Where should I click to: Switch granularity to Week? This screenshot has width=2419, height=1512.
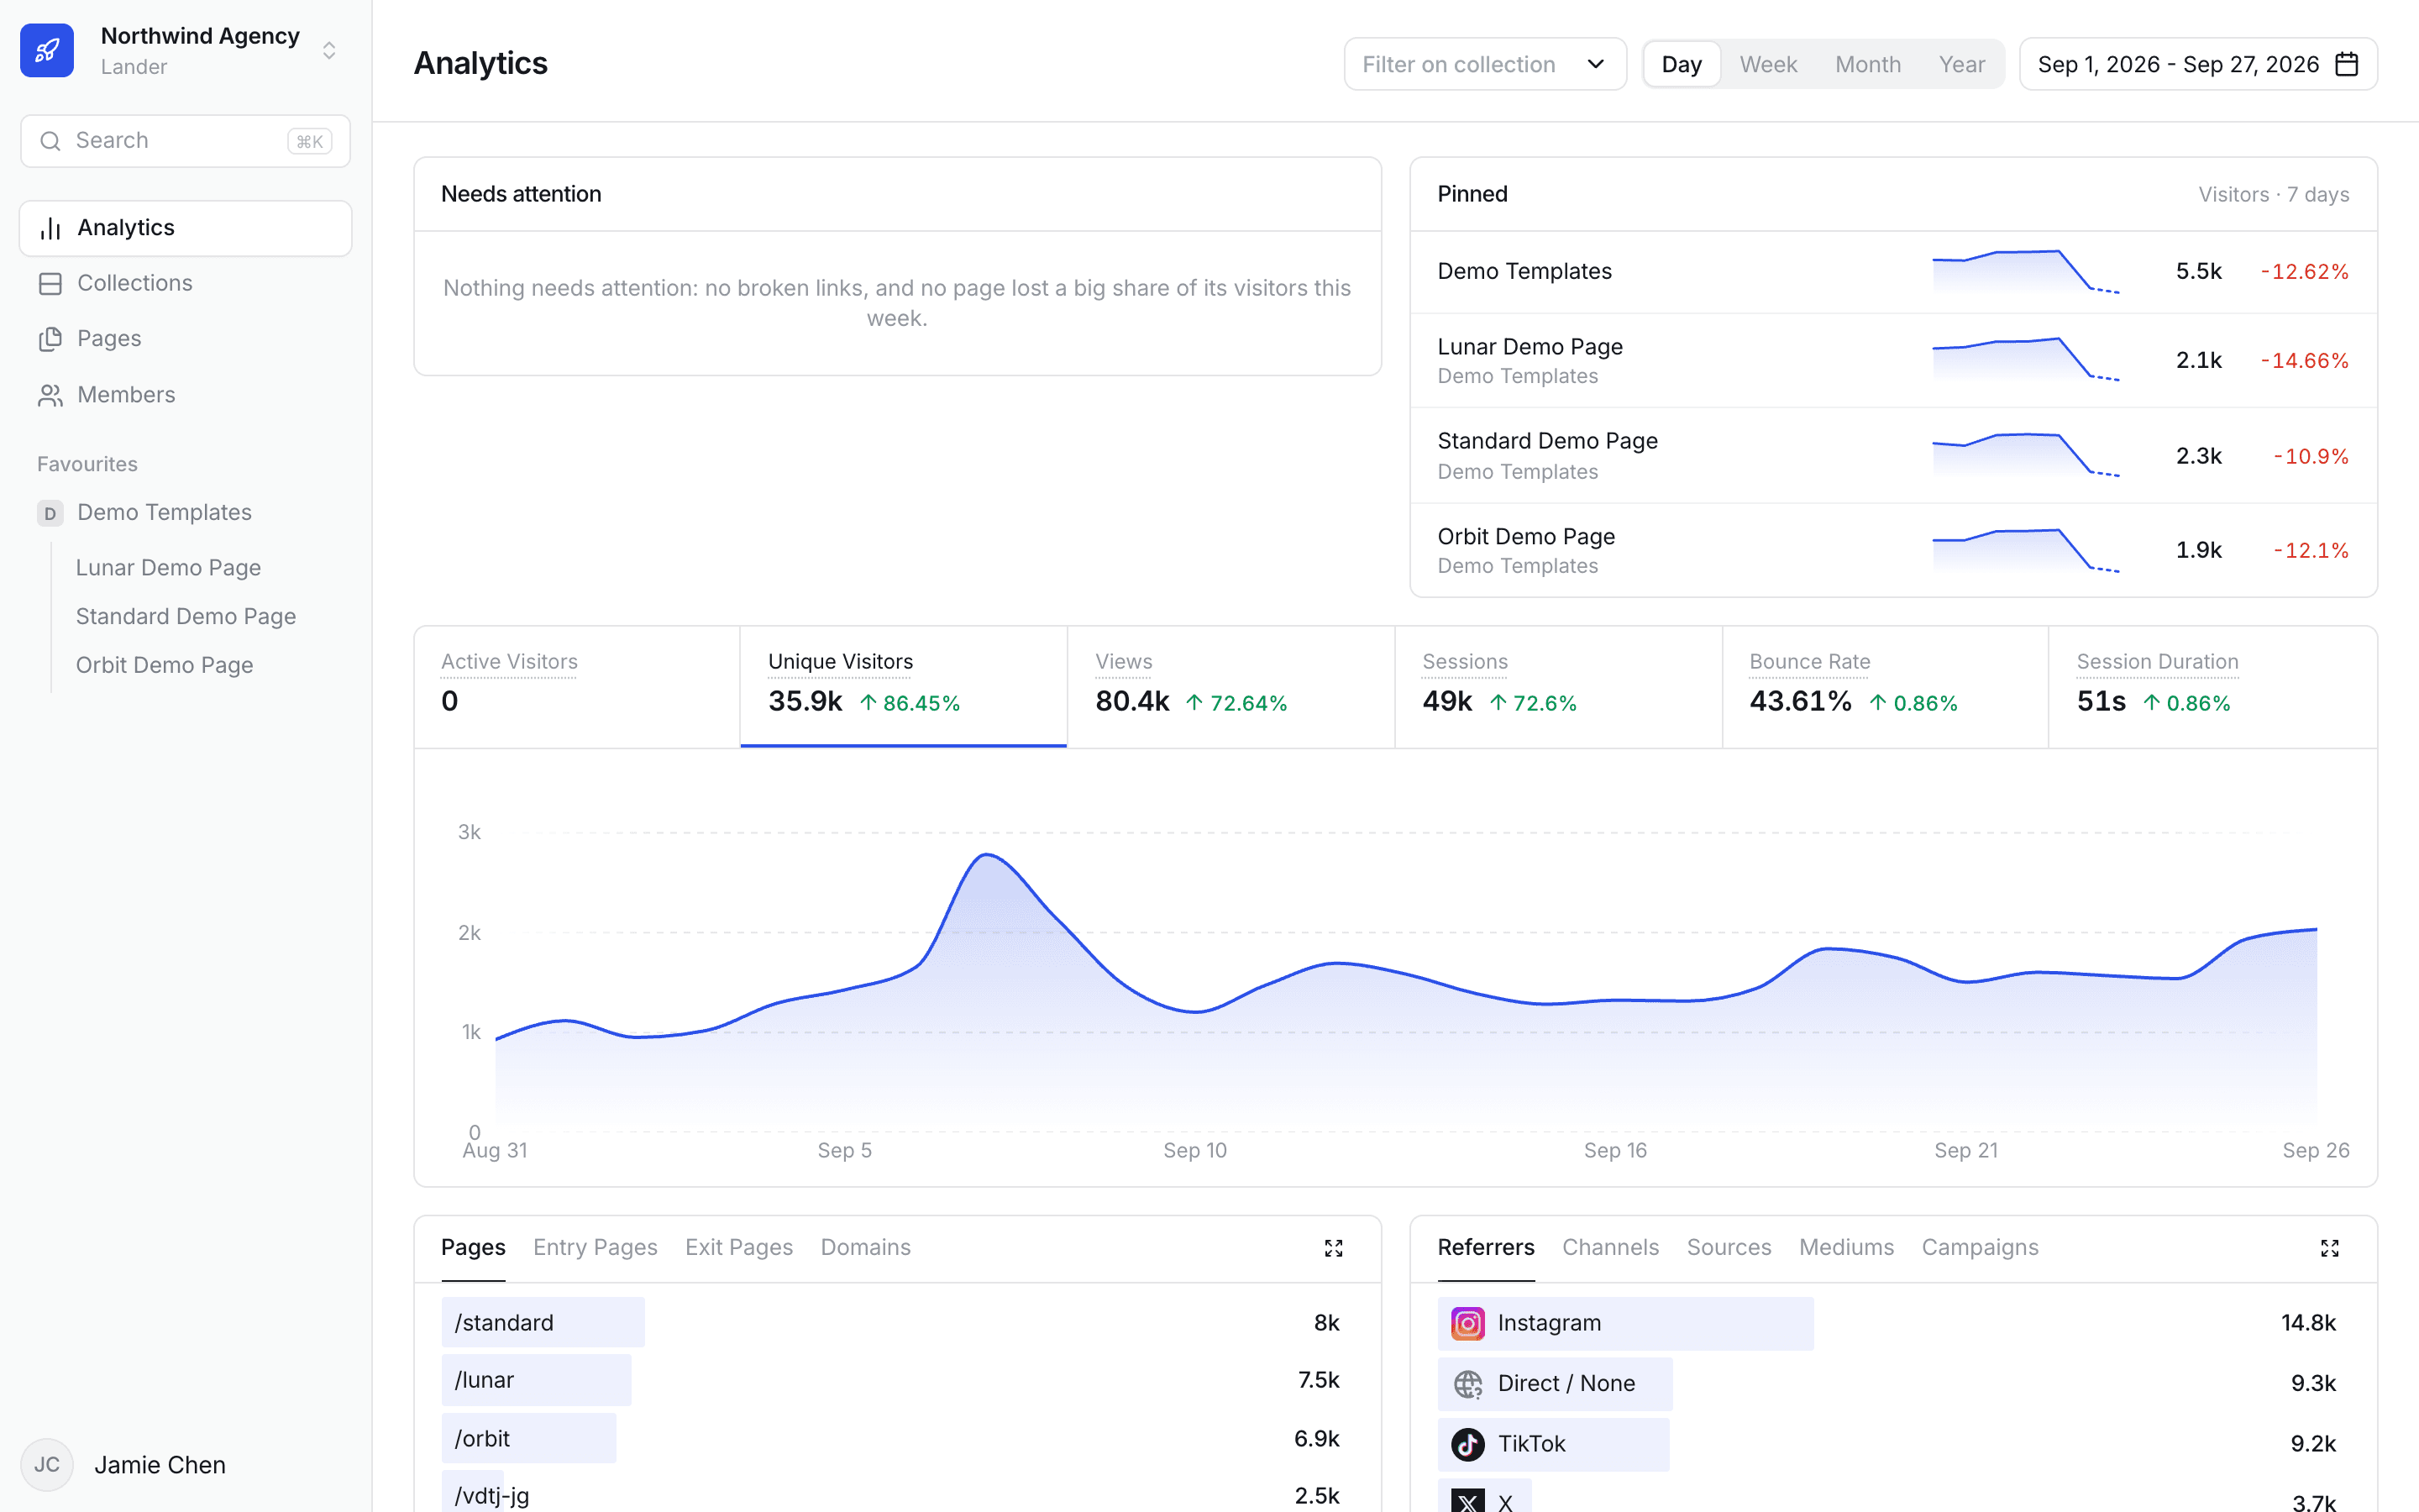pyautogui.click(x=1768, y=64)
